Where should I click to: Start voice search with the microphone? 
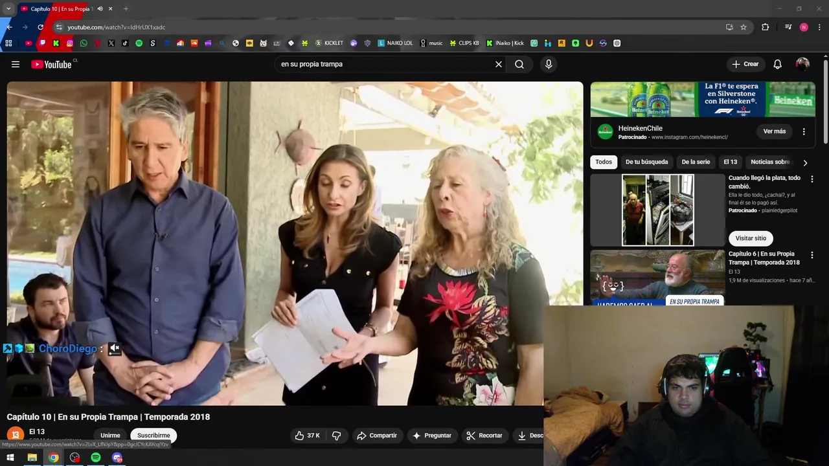(549, 64)
